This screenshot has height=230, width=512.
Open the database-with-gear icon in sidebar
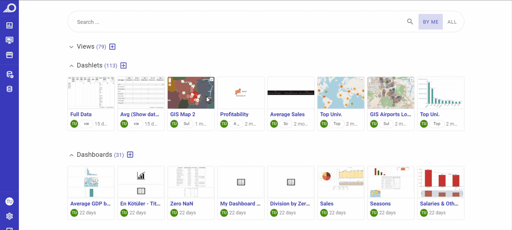[9, 74]
